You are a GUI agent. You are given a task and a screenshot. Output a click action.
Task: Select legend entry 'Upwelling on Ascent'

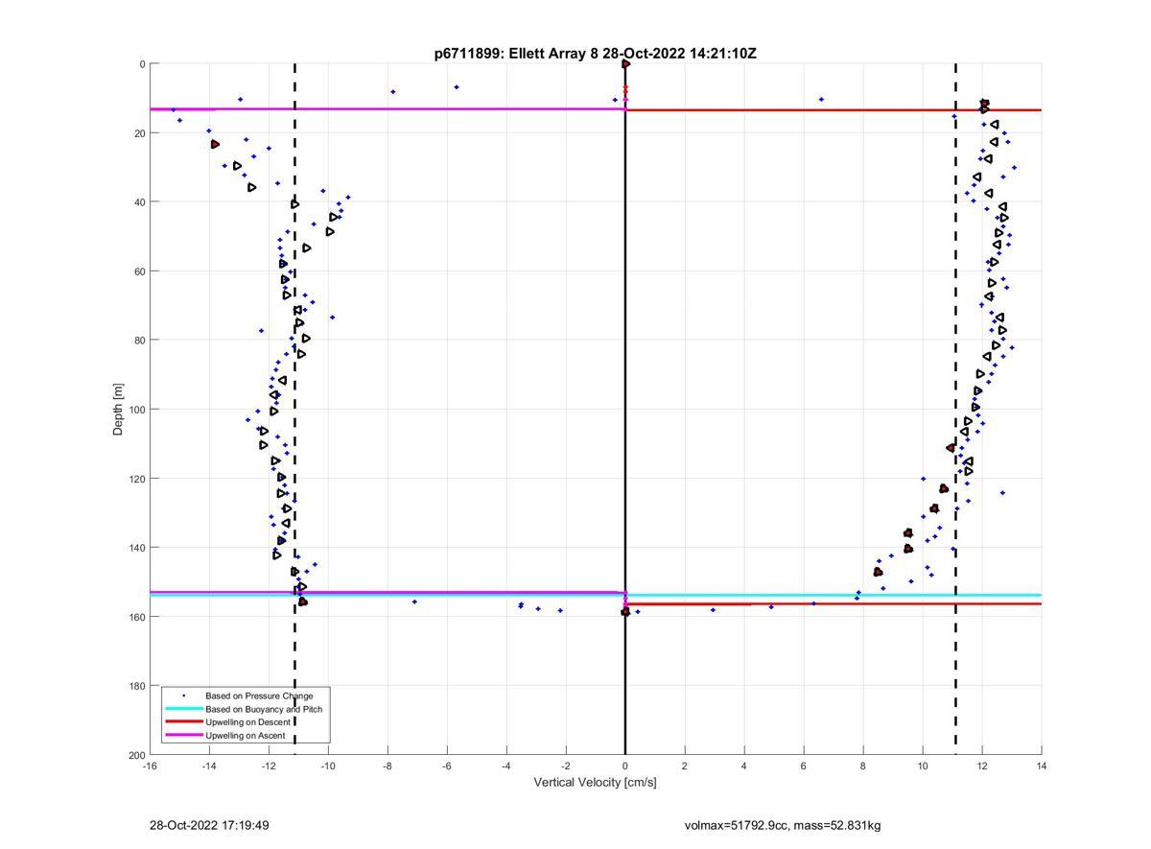246,736
